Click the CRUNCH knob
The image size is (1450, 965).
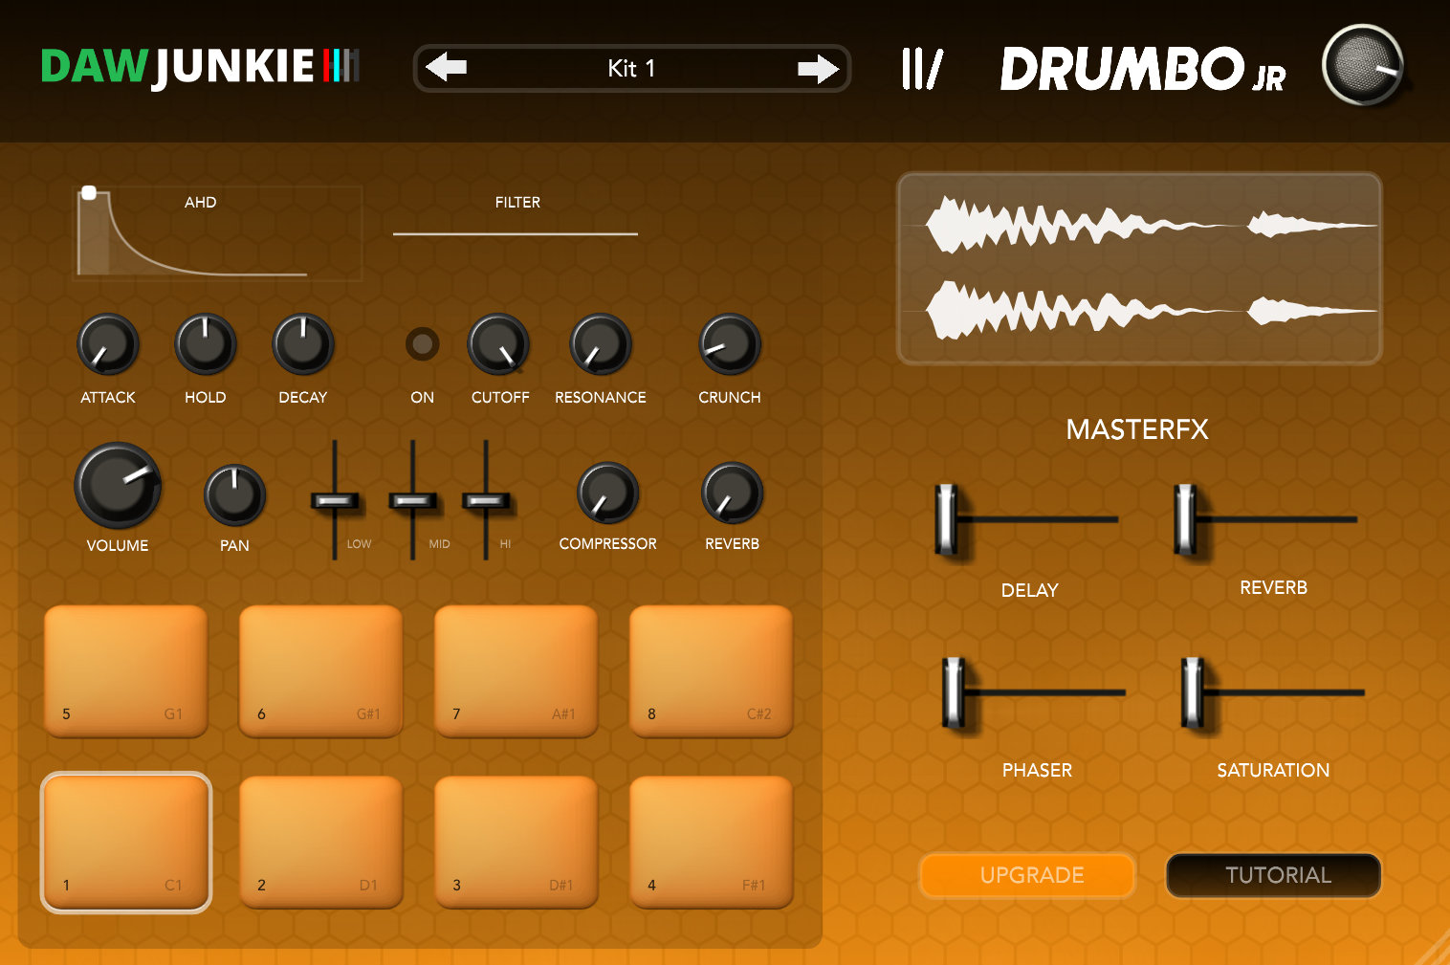tap(730, 344)
